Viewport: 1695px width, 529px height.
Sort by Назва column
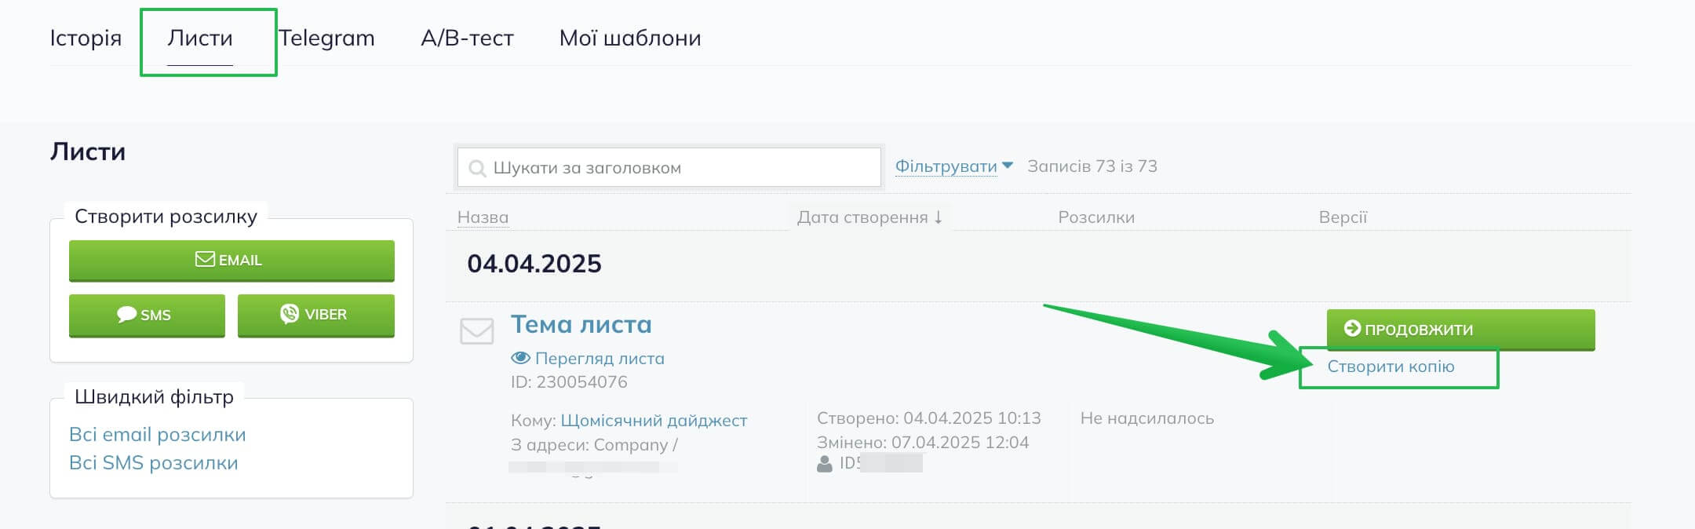click(x=483, y=217)
